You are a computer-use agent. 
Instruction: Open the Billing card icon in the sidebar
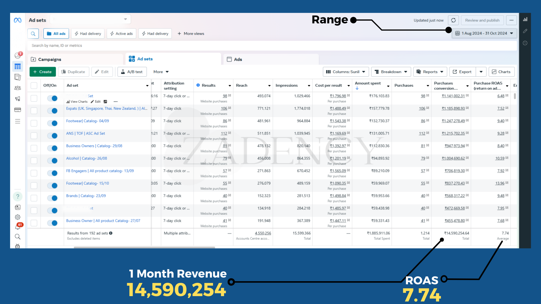coord(17,110)
